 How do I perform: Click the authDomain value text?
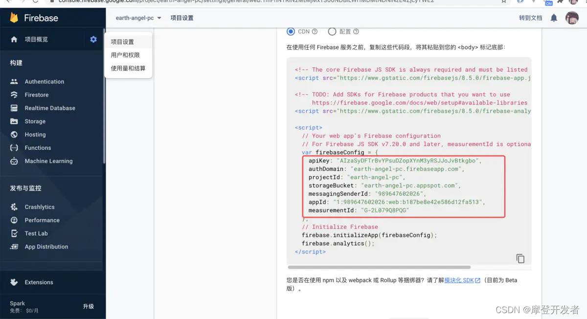click(x=406, y=169)
